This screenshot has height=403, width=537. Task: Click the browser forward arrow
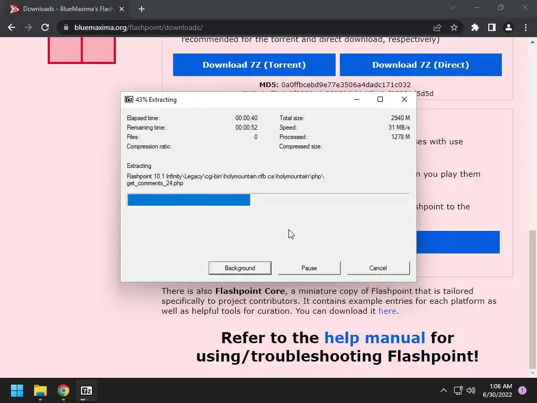click(28, 27)
